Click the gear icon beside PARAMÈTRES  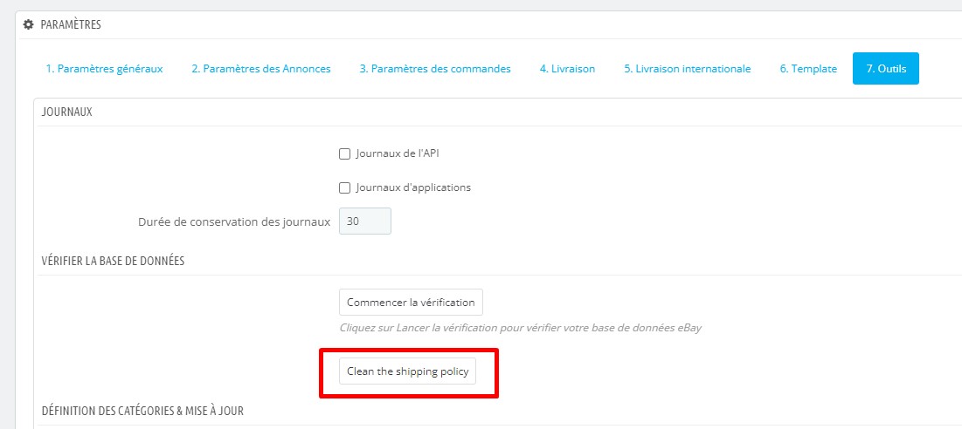coord(29,24)
